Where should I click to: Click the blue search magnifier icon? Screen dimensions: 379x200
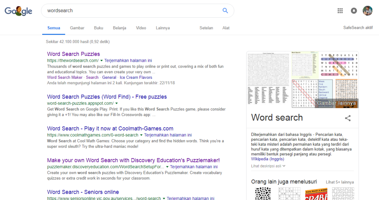[225, 11]
